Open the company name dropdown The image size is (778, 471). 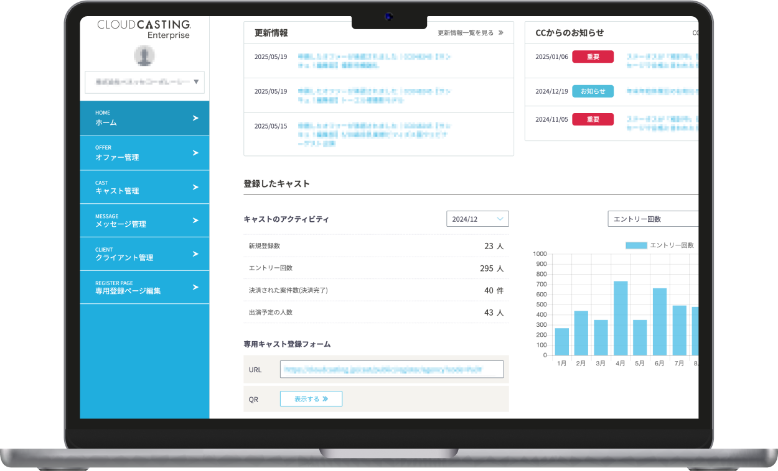(x=144, y=82)
